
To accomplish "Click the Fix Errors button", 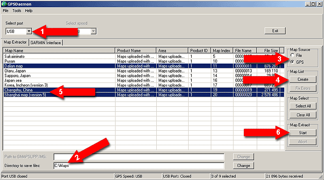I will pos(303,88).
